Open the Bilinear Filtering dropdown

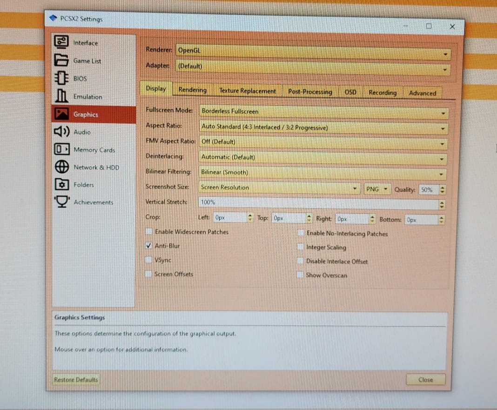point(322,173)
